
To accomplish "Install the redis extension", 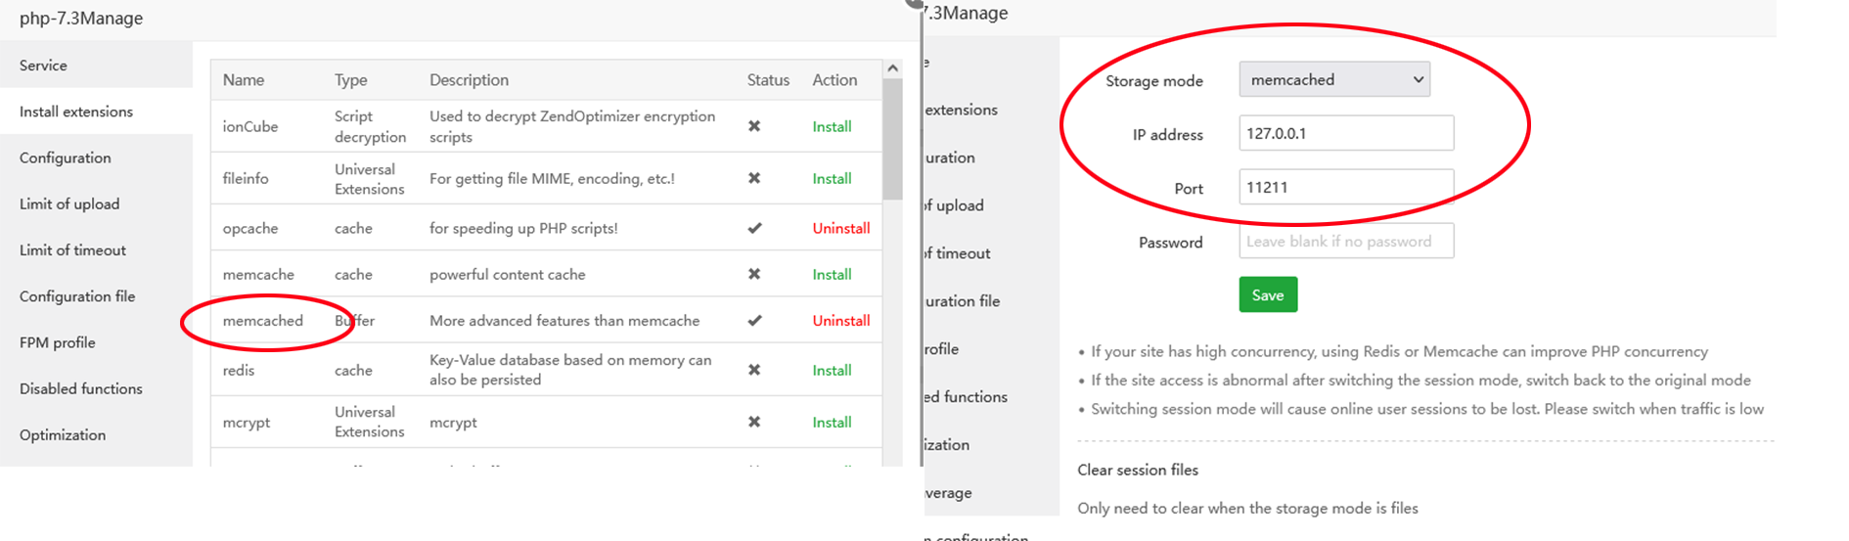I will 832,370.
